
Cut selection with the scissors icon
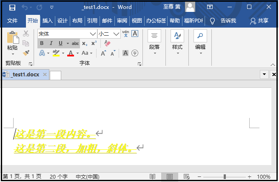point(26,34)
